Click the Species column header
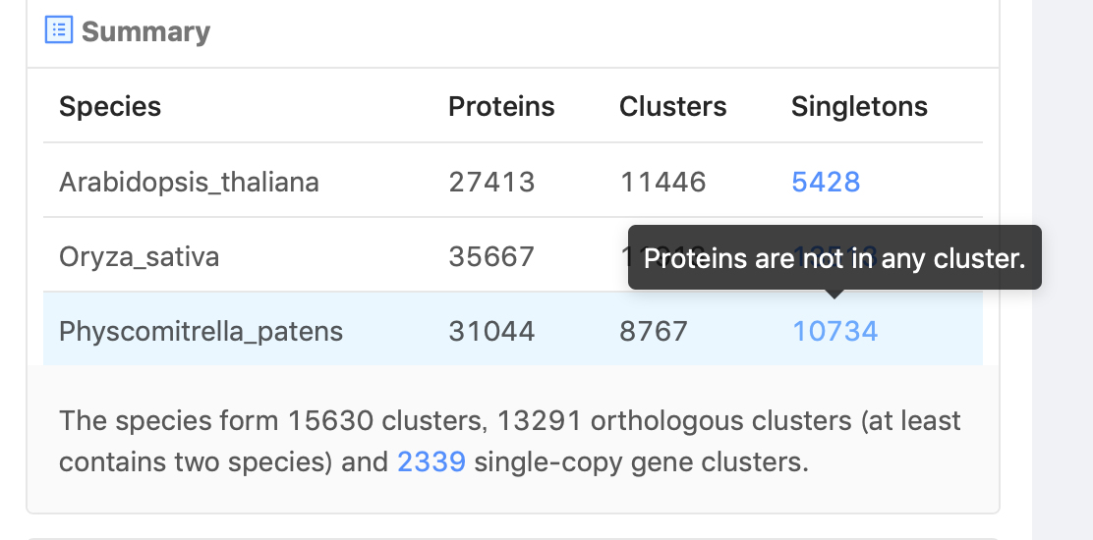Image resolution: width=1093 pixels, height=540 pixels. [110, 106]
